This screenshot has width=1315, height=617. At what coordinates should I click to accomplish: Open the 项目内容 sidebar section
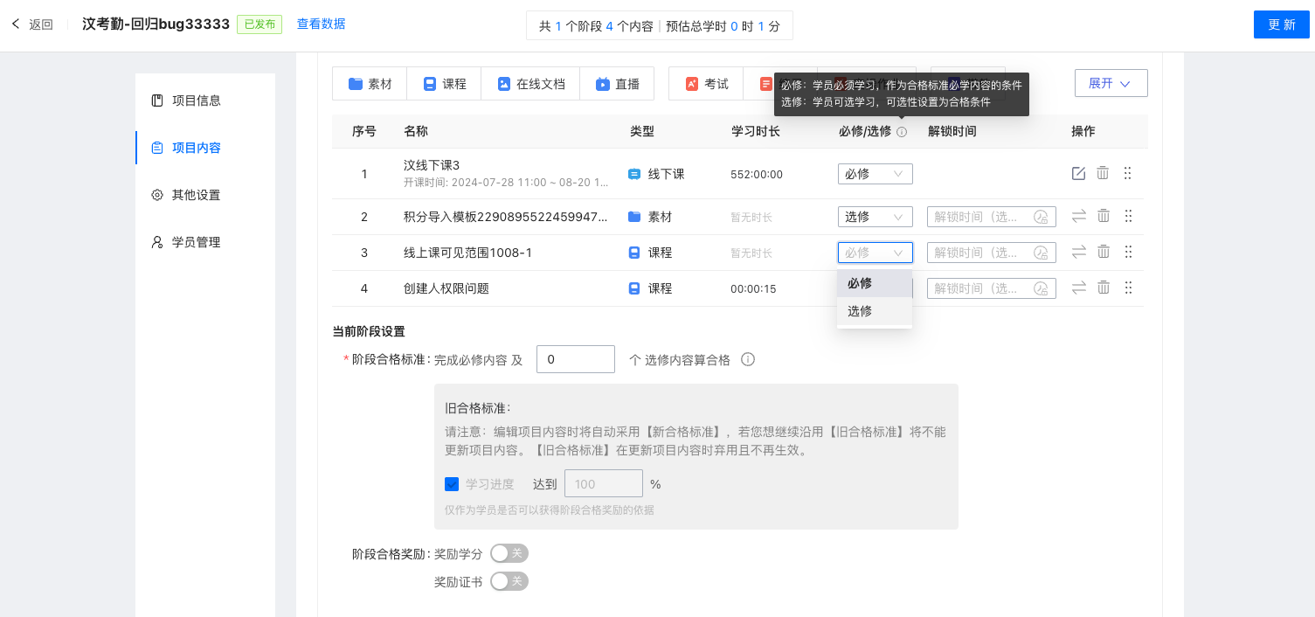[205, 148]
